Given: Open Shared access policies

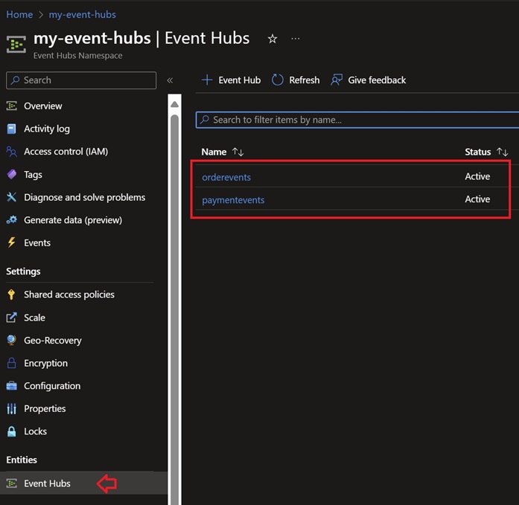Looking at the screenshot, I should 69,295.
